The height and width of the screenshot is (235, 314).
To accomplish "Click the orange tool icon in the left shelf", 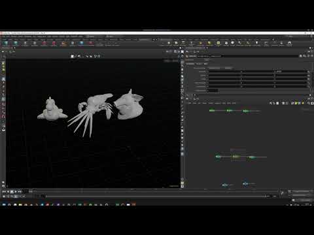I will pyautogui.click(x=65, y=43).
